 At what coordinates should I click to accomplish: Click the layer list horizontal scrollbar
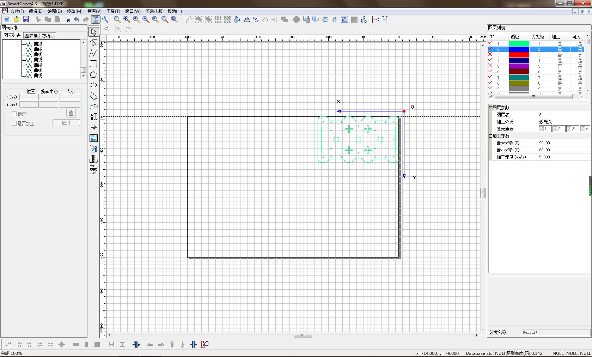[533, 96]
